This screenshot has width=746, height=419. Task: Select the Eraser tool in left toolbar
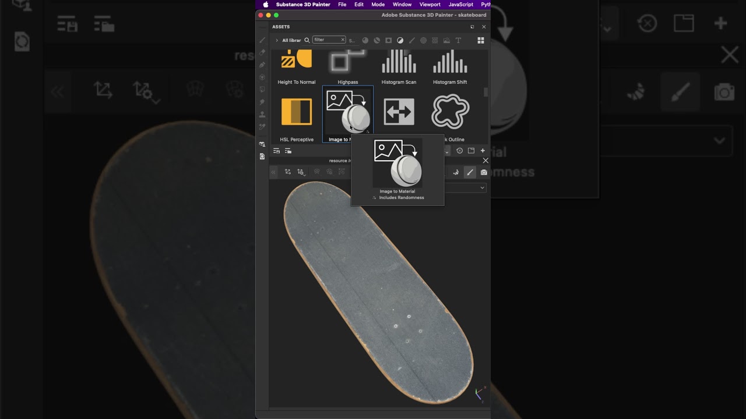click(x=262, y=52)
